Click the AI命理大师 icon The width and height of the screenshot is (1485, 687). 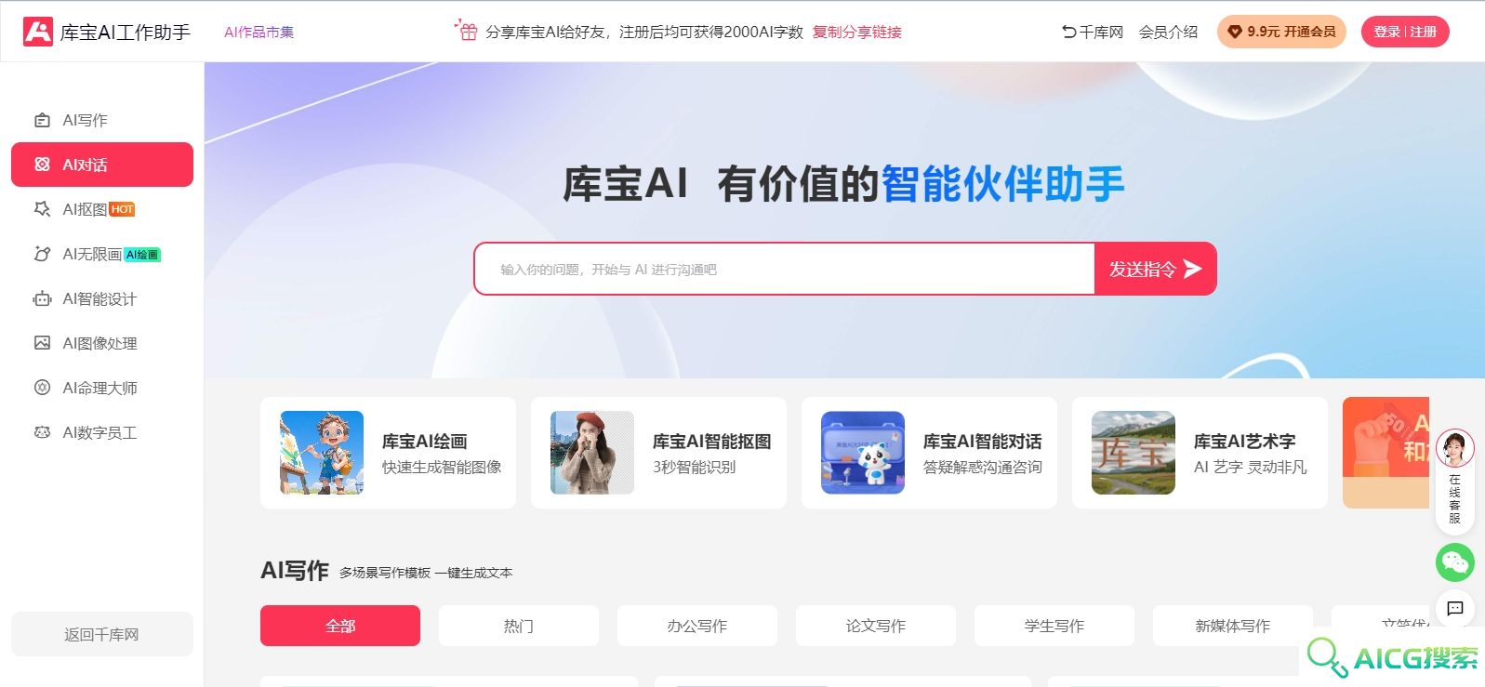[x=42, y=388]
